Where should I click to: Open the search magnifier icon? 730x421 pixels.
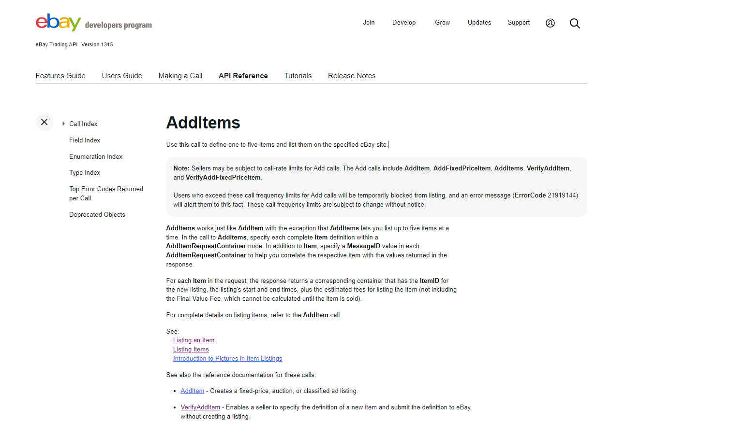[575, 23]
